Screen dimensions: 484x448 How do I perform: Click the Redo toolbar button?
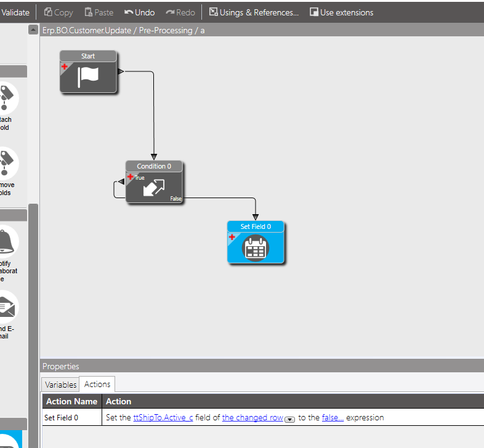180,12
